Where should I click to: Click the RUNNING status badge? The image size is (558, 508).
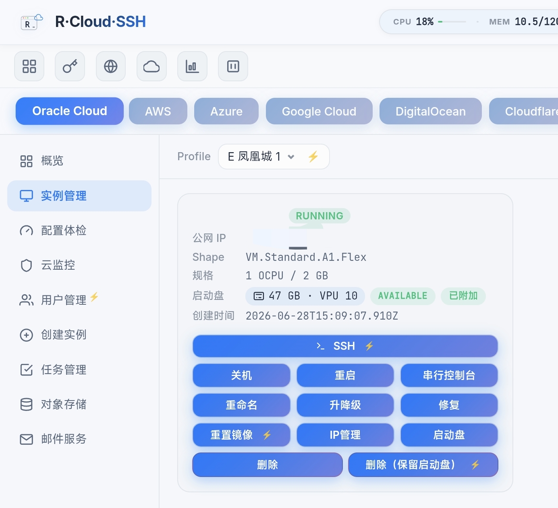coord(319,216)
